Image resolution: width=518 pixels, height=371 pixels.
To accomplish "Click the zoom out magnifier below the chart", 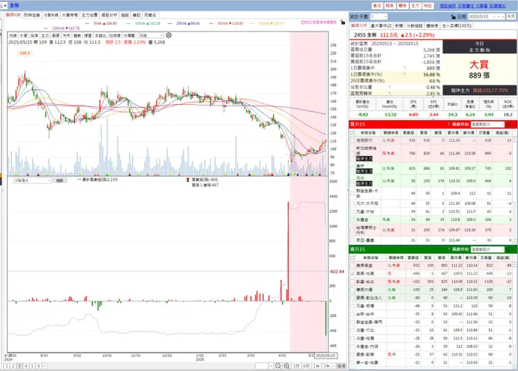I will tap(278, 365).
